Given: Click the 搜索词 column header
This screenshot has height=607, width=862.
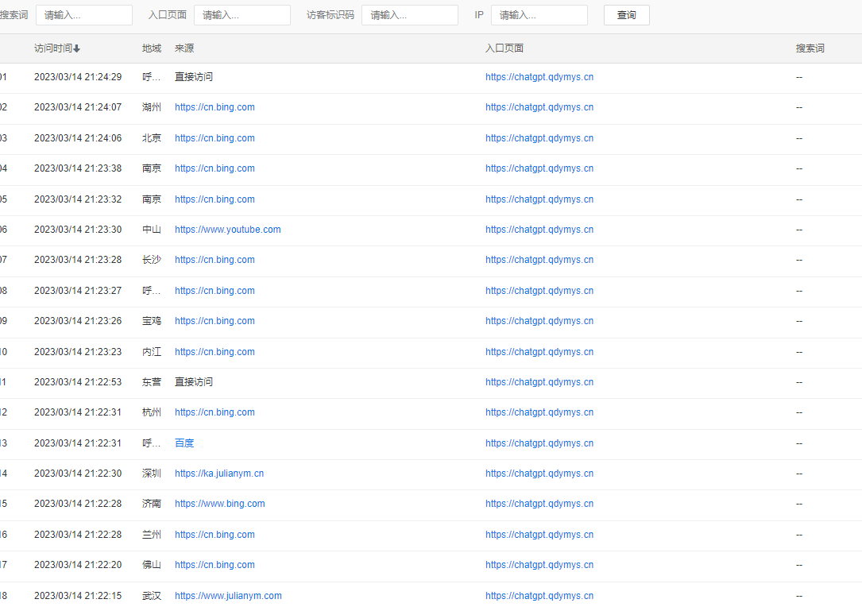Looking at the screenshot, I should (810, 48).
